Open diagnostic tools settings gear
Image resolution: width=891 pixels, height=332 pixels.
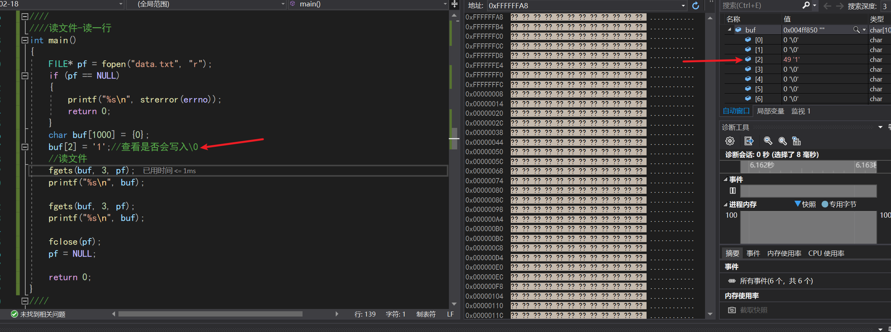(730, 141)
